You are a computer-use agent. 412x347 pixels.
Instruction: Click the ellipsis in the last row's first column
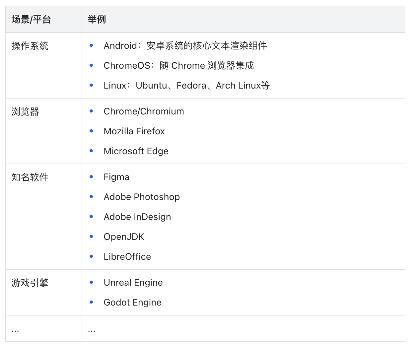click(x=15, y=330)
